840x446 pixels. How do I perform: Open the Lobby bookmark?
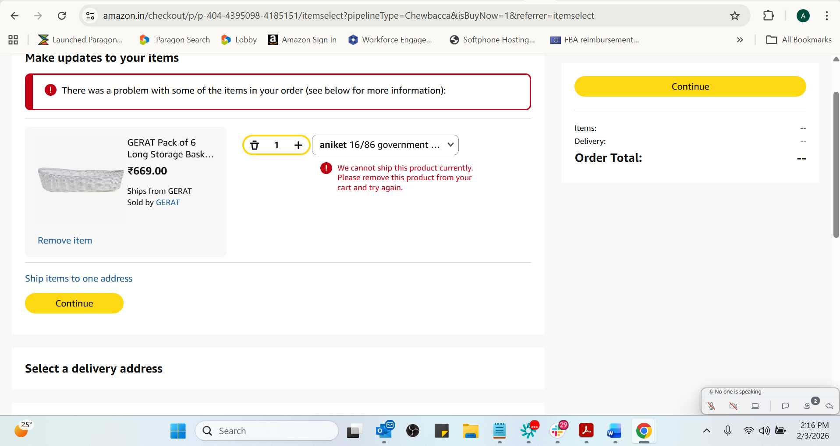pos(239,40)
